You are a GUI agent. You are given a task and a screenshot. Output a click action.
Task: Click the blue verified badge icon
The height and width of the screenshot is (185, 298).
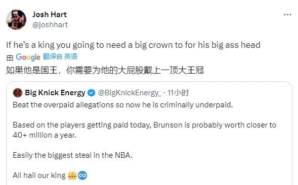coord(92,93)
